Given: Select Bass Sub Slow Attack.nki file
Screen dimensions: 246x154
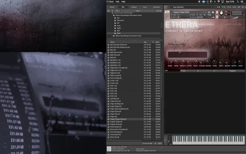Looking at the screenshot, I should pyautogui.click(x=119, y=45).
